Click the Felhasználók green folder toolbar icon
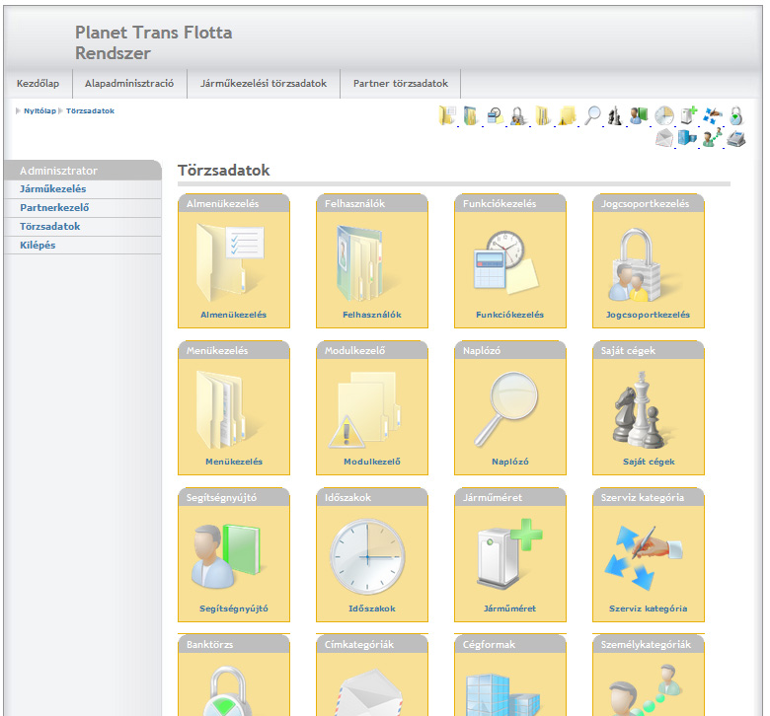The image size is (770, 716). point(471,115)
